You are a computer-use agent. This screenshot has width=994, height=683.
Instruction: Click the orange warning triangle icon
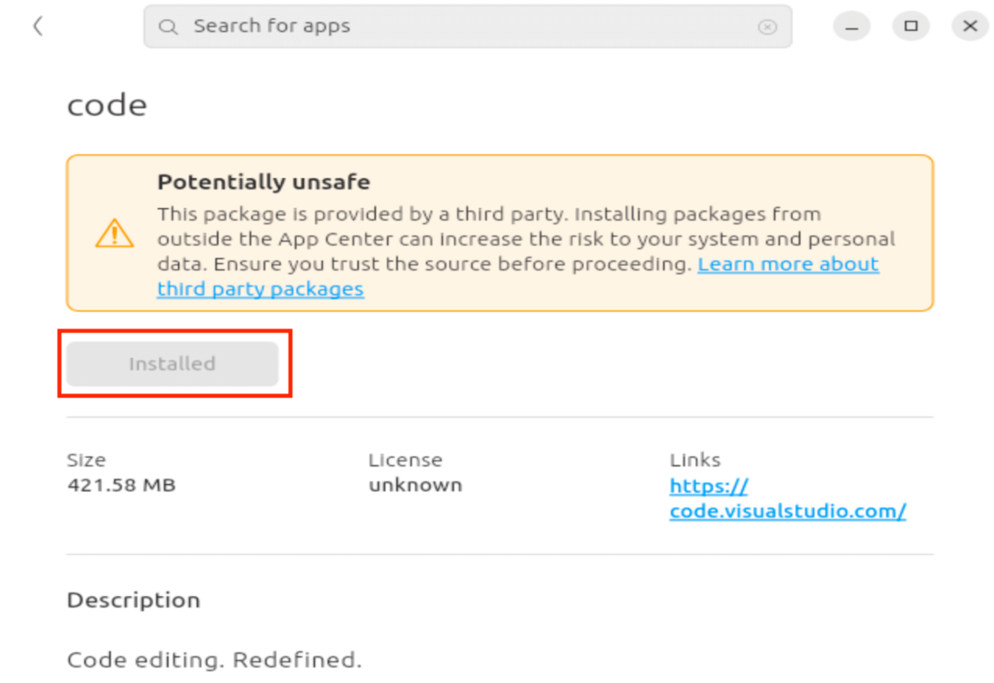point(114,234)
